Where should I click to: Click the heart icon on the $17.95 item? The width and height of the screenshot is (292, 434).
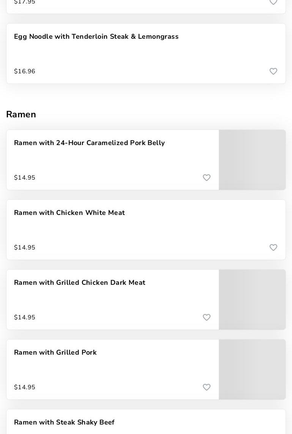(273, 2)
